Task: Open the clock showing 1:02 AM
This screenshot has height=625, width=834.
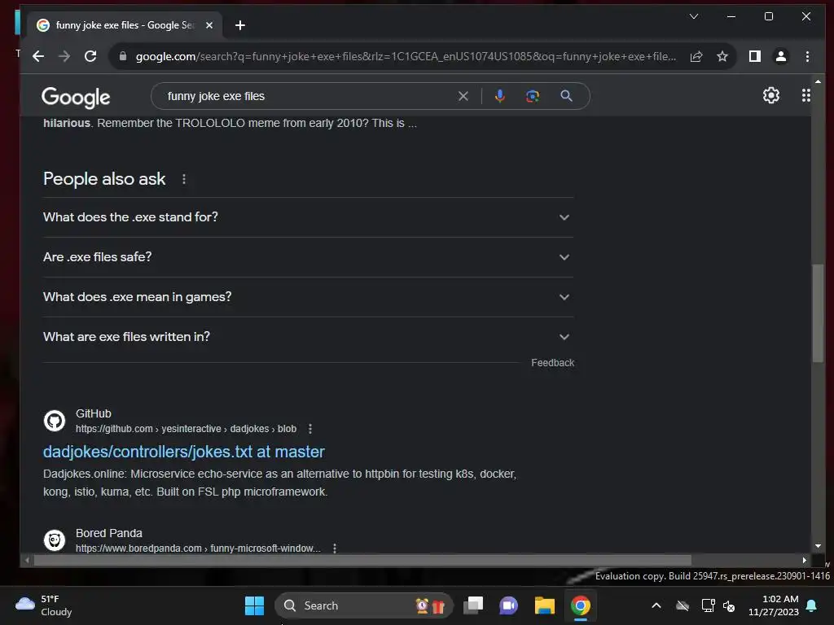Action: [774, 605]
